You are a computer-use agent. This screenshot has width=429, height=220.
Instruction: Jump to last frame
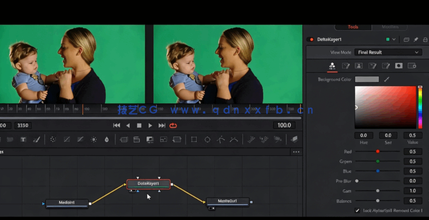162,126
